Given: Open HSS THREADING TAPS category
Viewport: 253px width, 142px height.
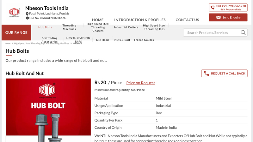Looking at the screenshot, I should point(78,40).
